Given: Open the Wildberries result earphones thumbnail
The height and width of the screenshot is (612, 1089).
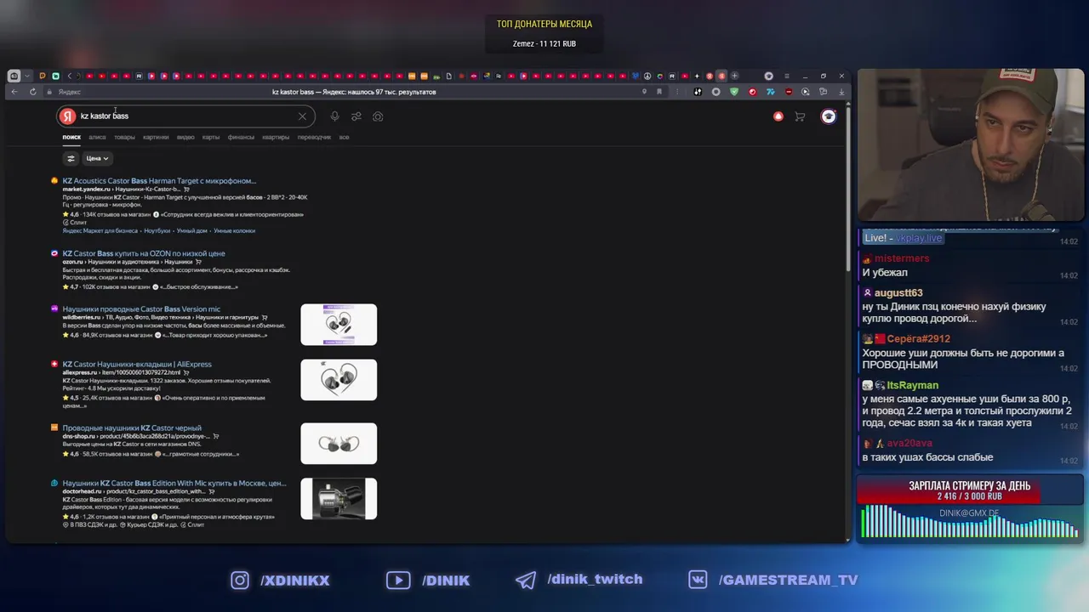Looking at the screenshot, I should 339,325.
